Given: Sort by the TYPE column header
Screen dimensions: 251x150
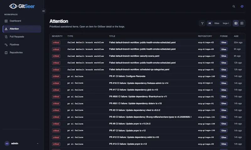Looking at the screenshot, I should (70, 36).
